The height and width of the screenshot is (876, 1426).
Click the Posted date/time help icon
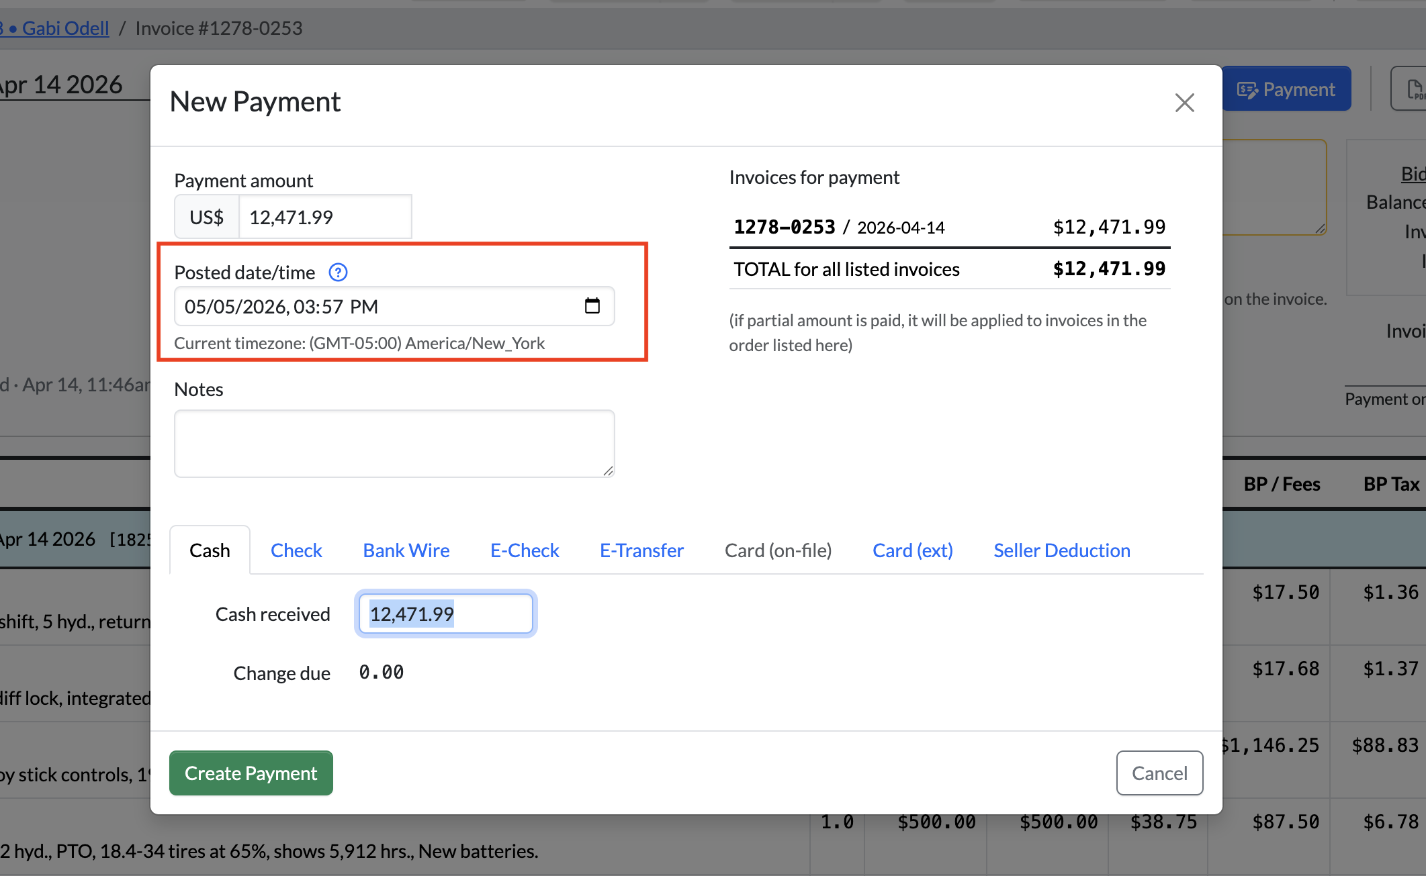tap(338, 273)
